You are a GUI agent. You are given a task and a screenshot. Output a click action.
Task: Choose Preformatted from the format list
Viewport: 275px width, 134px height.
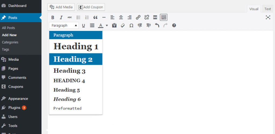click(76, 108)
